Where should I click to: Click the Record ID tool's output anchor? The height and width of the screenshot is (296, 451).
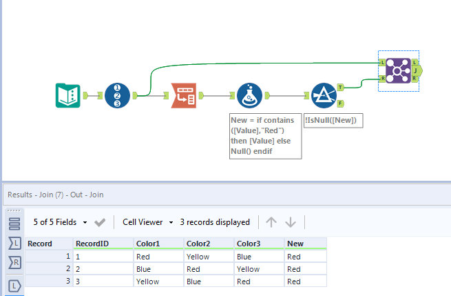pos(135,95)
